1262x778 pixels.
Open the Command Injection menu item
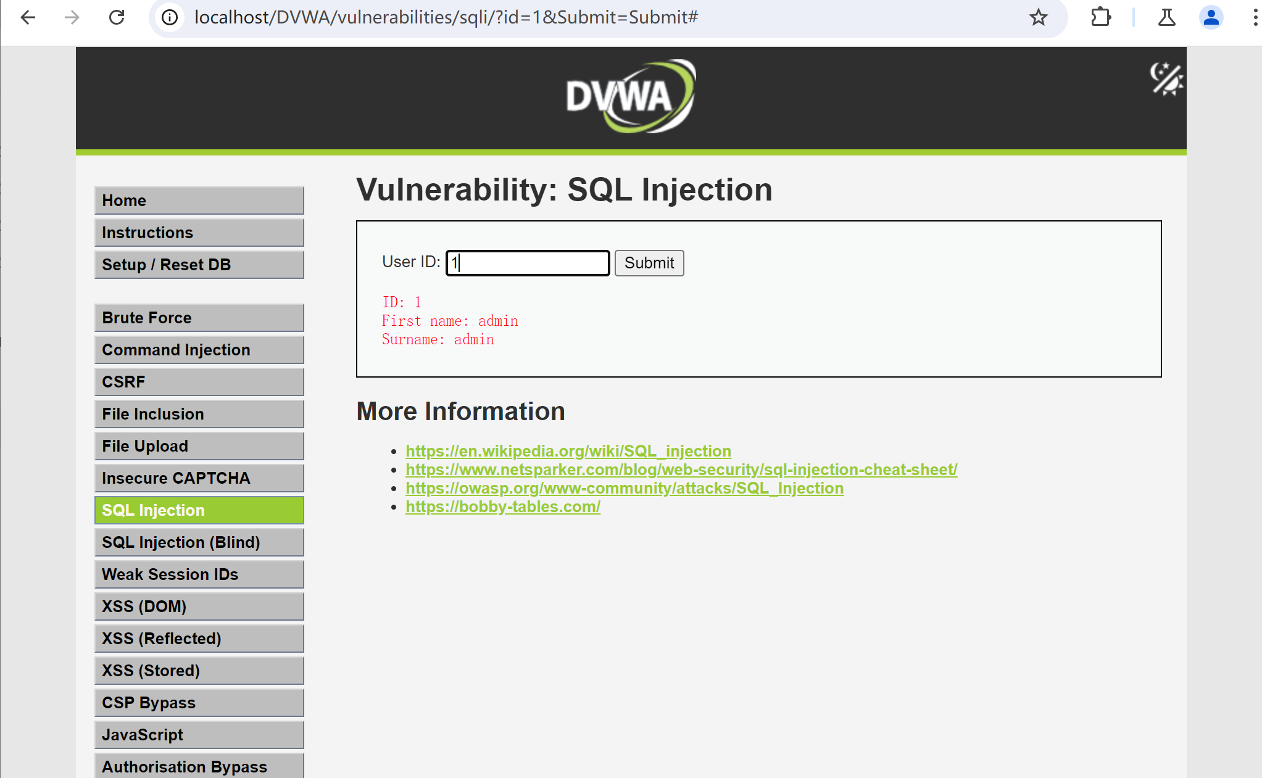(199, 350)
